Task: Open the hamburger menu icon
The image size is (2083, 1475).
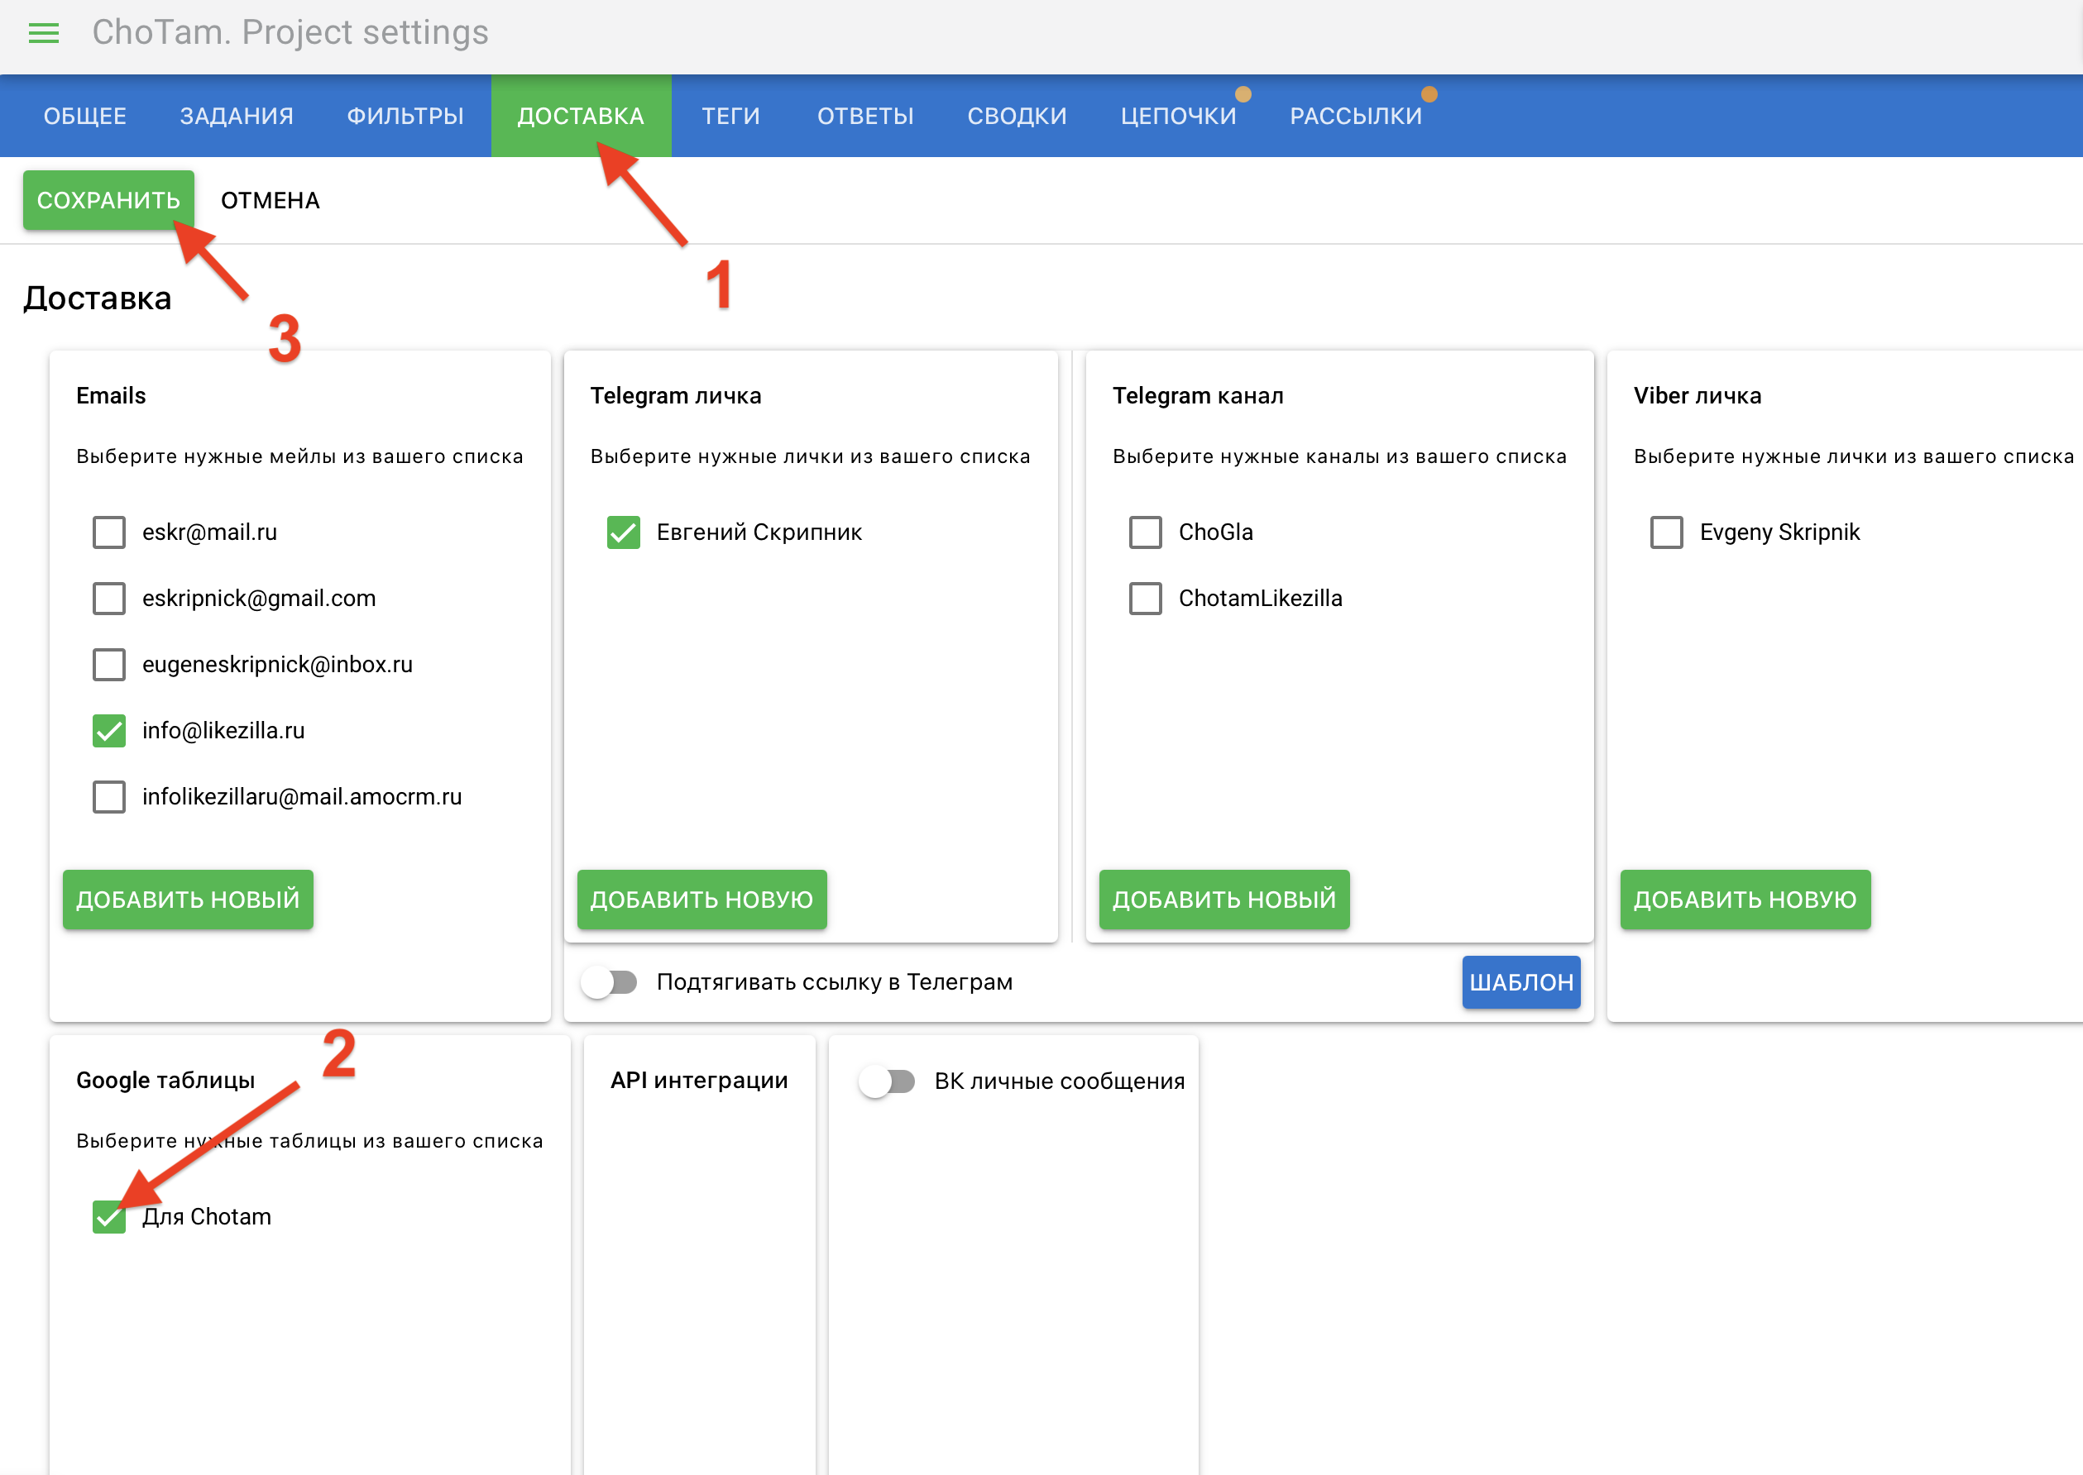Action: coord(44,34)
